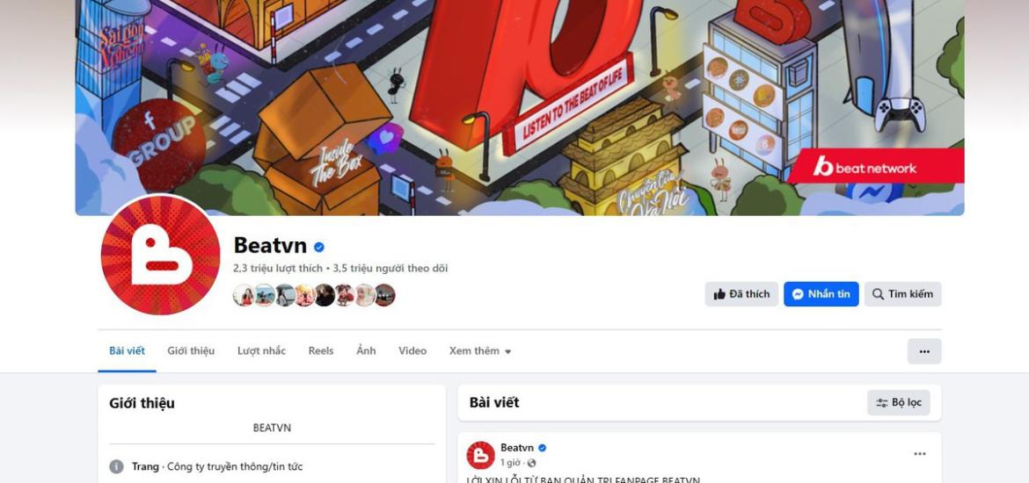Open the Bộ lọc filter options

899,402
